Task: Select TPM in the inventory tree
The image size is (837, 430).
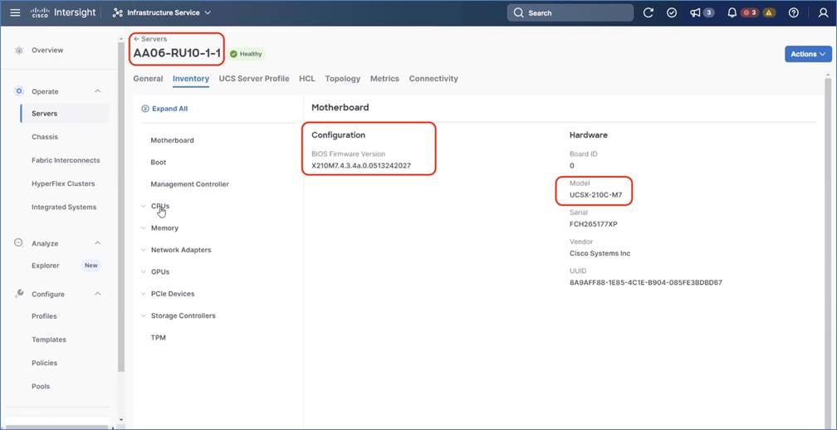Action: pyautogui.click(x=159, y=338)
